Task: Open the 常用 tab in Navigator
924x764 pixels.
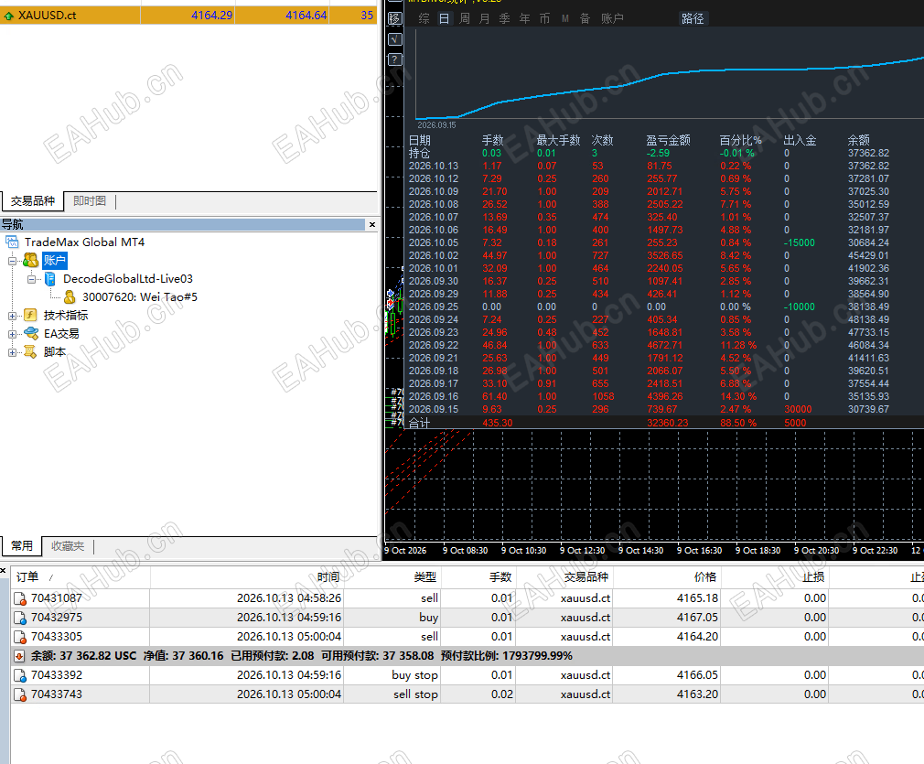Action: pos(22,546)
